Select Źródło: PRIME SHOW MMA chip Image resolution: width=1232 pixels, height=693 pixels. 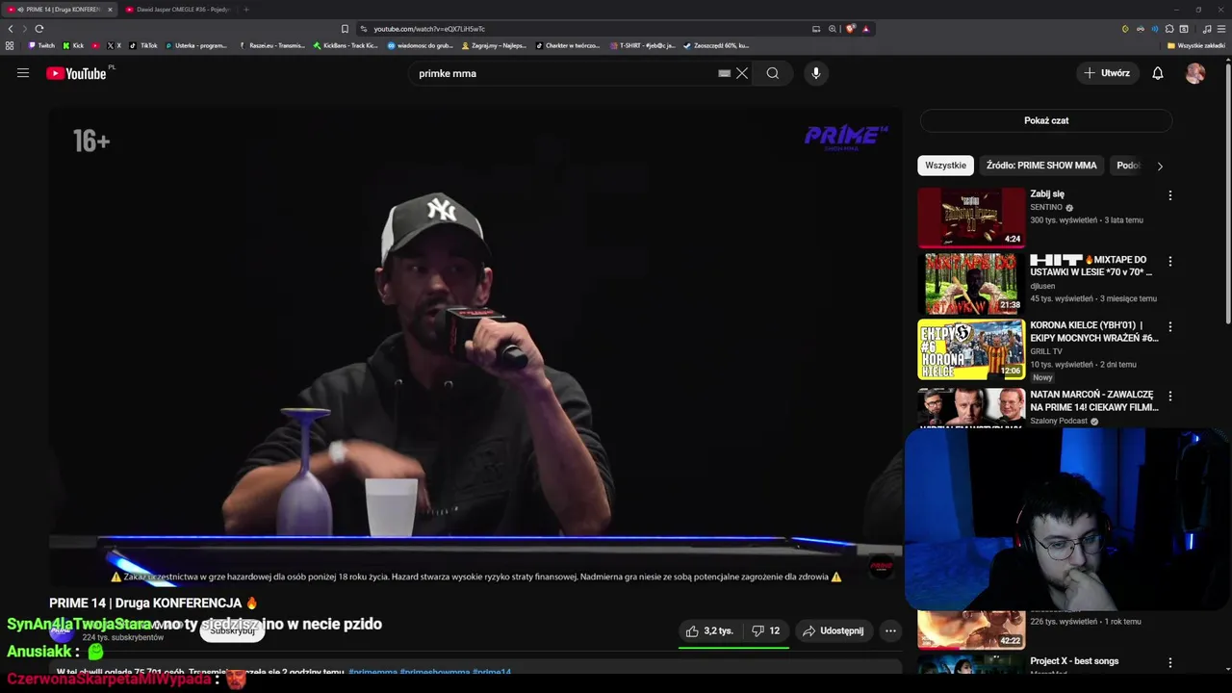click(1041, 166)
